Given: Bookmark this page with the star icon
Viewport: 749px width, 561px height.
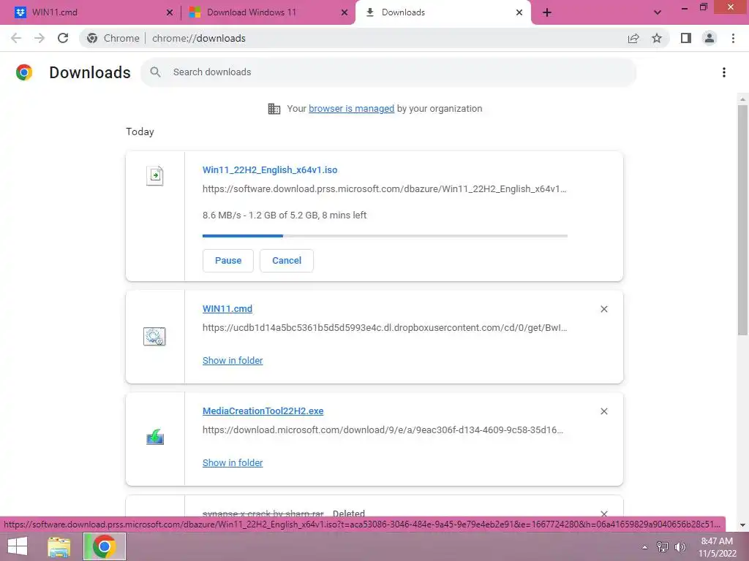Looking at the screenshot, I should [x=657, y=38].
